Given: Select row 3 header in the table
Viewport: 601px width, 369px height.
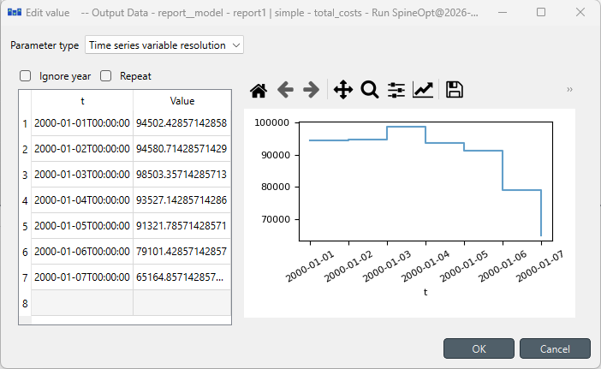Looking at the screenshot, I should coord(25,175).
